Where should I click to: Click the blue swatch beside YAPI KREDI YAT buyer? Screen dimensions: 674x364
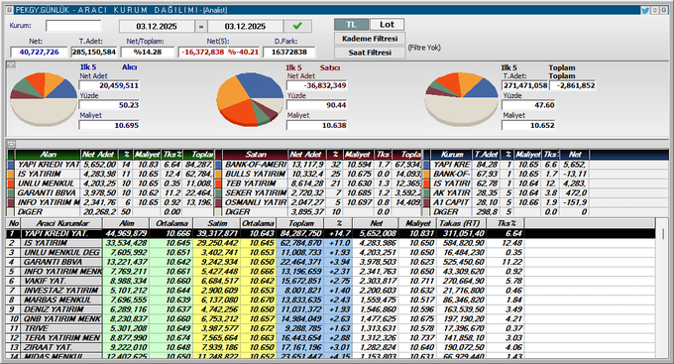click(11, 165)
